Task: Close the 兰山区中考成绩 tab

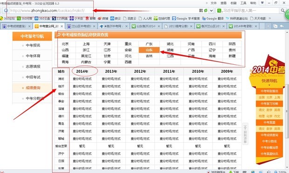Action: pyautogui.click(x=94, y=27)
